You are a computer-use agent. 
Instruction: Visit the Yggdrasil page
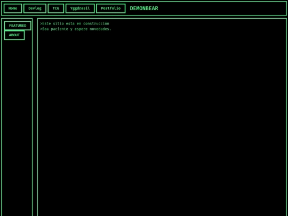(x=80, y=9)
